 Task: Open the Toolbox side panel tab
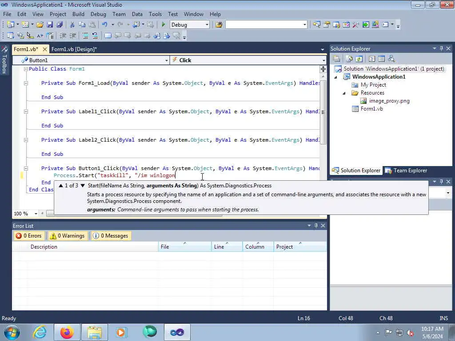[4, 60]
